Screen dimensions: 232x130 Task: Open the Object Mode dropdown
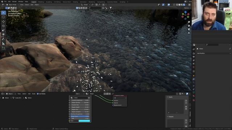[x=12, y=5]
